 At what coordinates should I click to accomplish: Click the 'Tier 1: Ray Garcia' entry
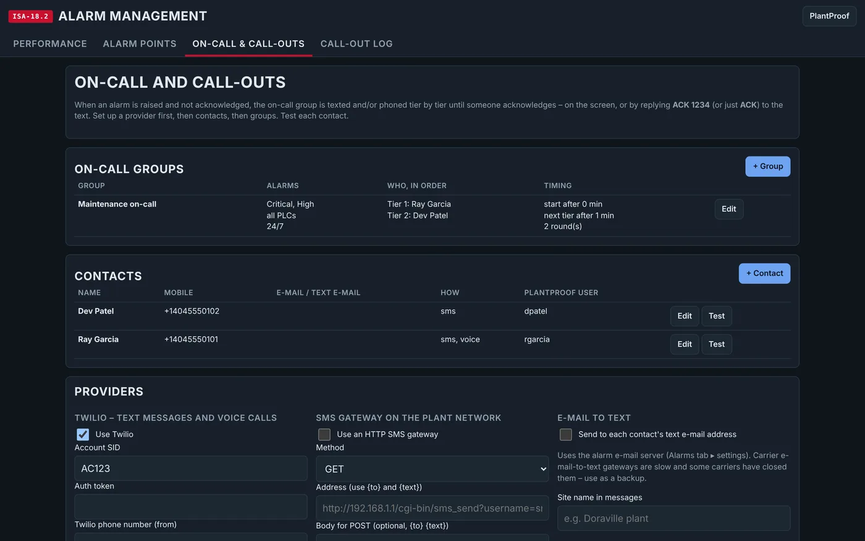pyautogui.click(x=419, y=204)
